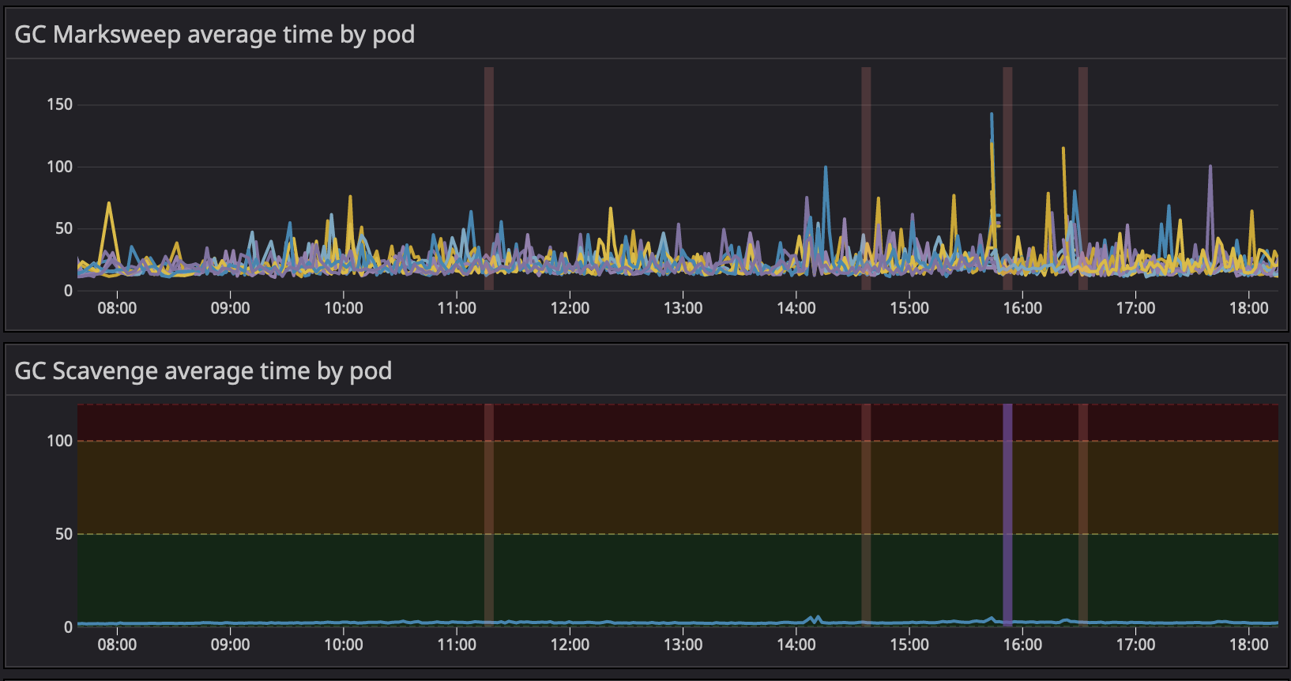The height and width of the screenshot is (681, 1291).
Task: Click the blue spike peak near 15:45
Action: 992,115
